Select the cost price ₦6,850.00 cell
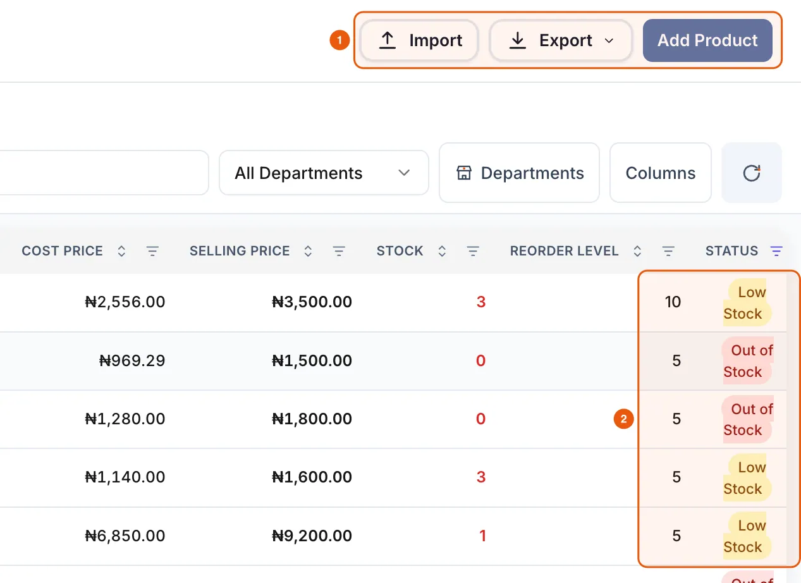This screenshot has height=583, width=801. (125, 536)
